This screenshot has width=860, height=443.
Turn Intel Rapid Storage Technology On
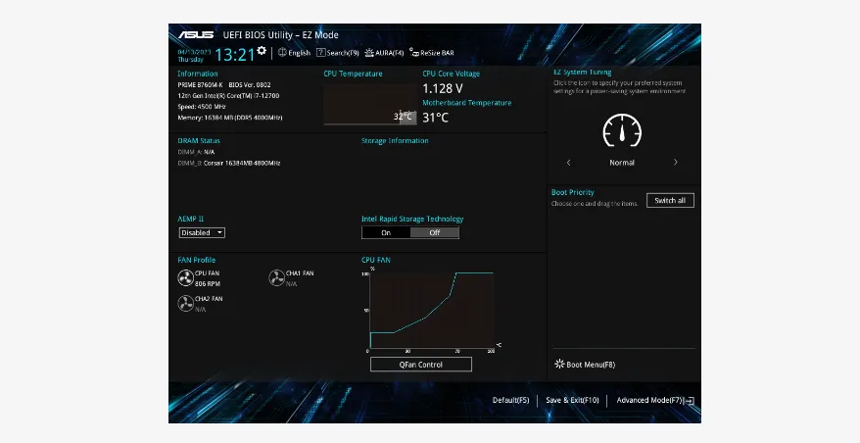pyautogui.click(x=386, y=232)
